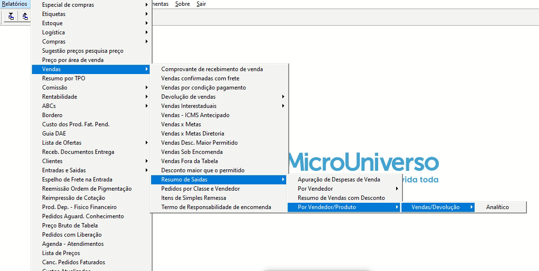The width and height of the screenshot is (539, 271).
Task: Open Reimpressão de Cotação
Action: [91, 198]
